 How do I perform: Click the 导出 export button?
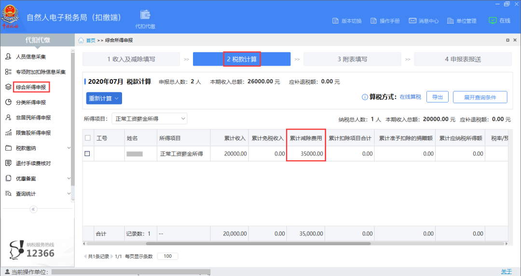pyautogui.click(x=437, y=97)
